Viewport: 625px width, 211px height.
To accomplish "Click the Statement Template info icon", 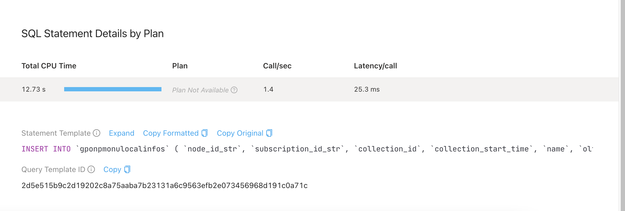I will 97,133.
